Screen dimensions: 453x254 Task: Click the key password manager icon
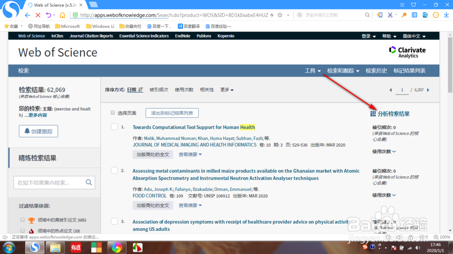(404, 15)
